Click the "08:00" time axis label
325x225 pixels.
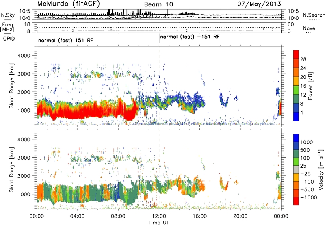[x=118, y=216]
